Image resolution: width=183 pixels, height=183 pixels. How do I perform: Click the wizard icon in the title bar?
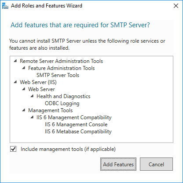[5, 6]
